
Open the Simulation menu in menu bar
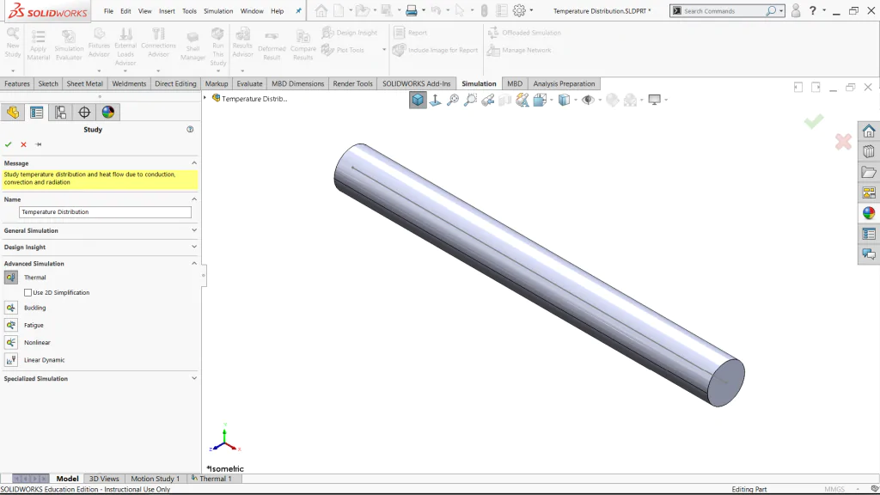218,10
